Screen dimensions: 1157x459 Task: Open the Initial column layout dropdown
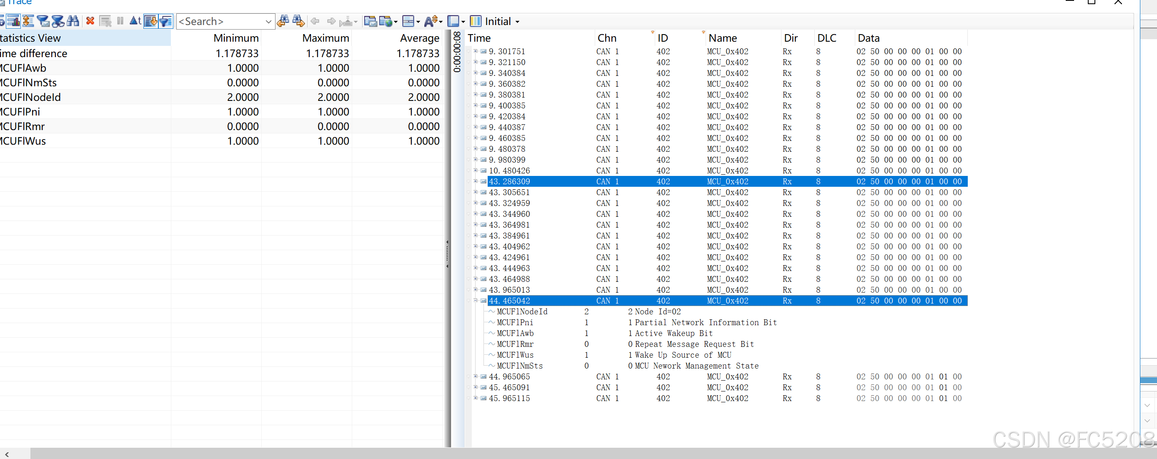pos(517,22)
